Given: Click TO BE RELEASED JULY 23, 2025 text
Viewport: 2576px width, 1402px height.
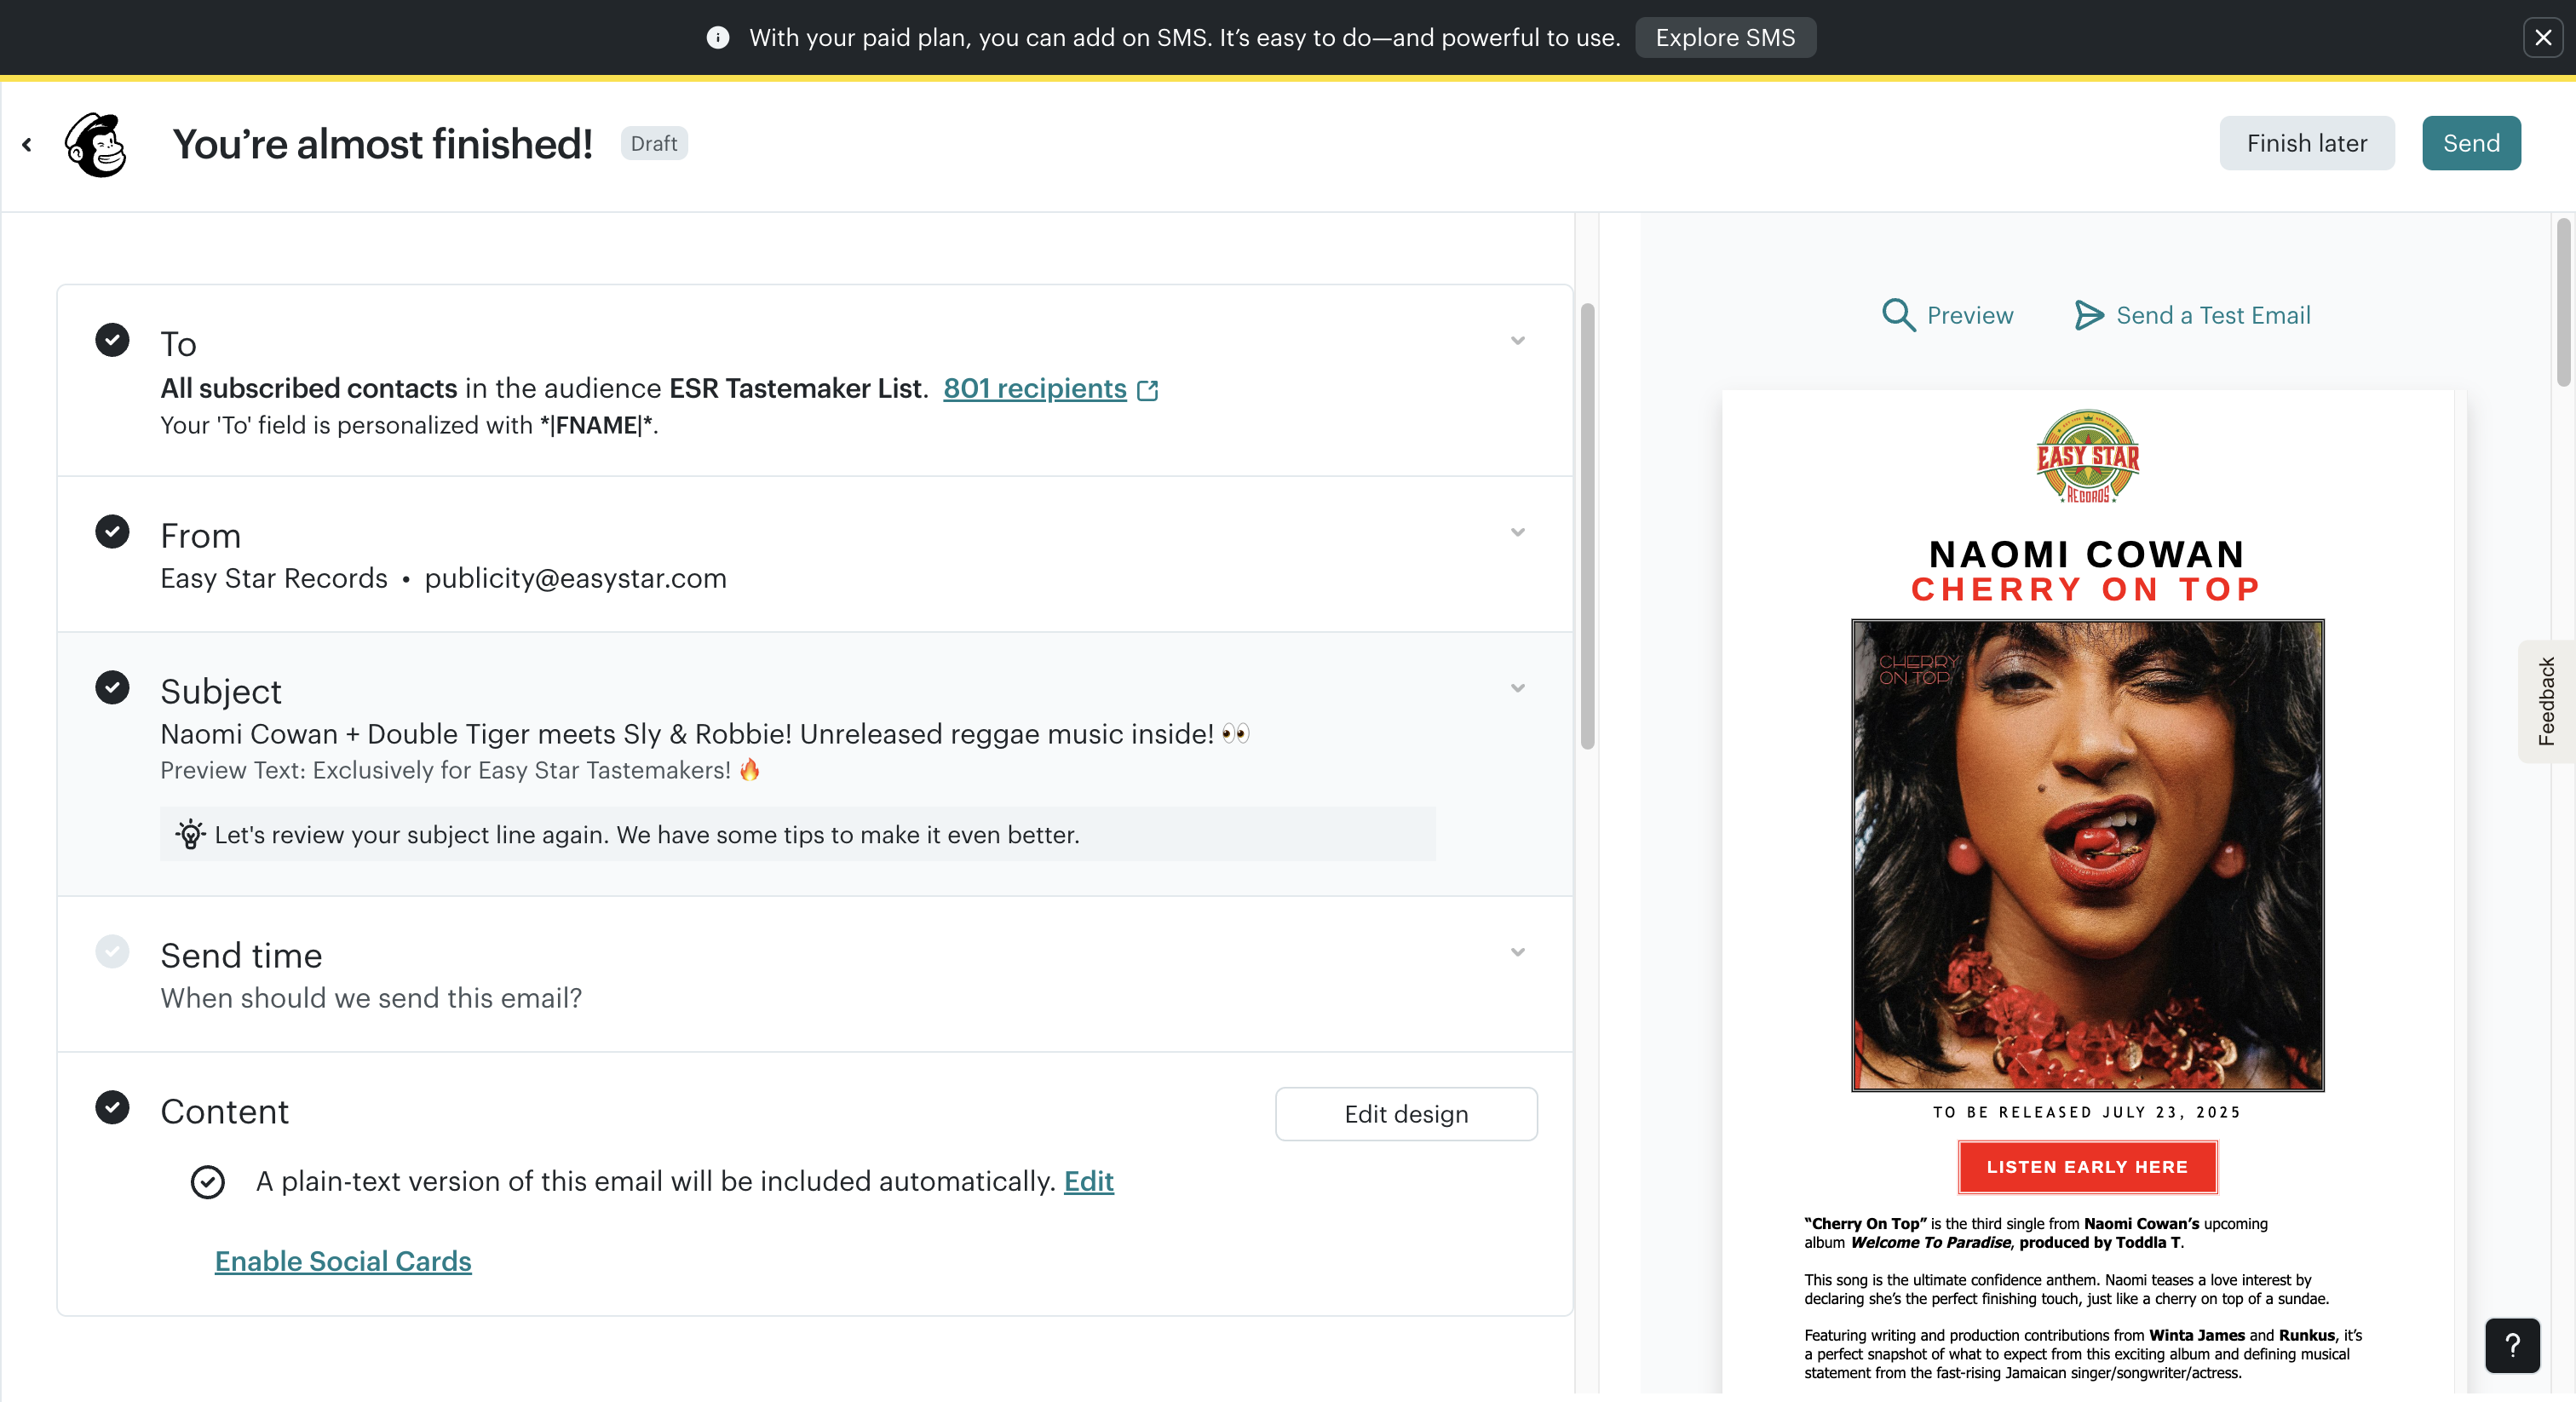Looking at the screenshot, I should click(x=2087, y=1112).
